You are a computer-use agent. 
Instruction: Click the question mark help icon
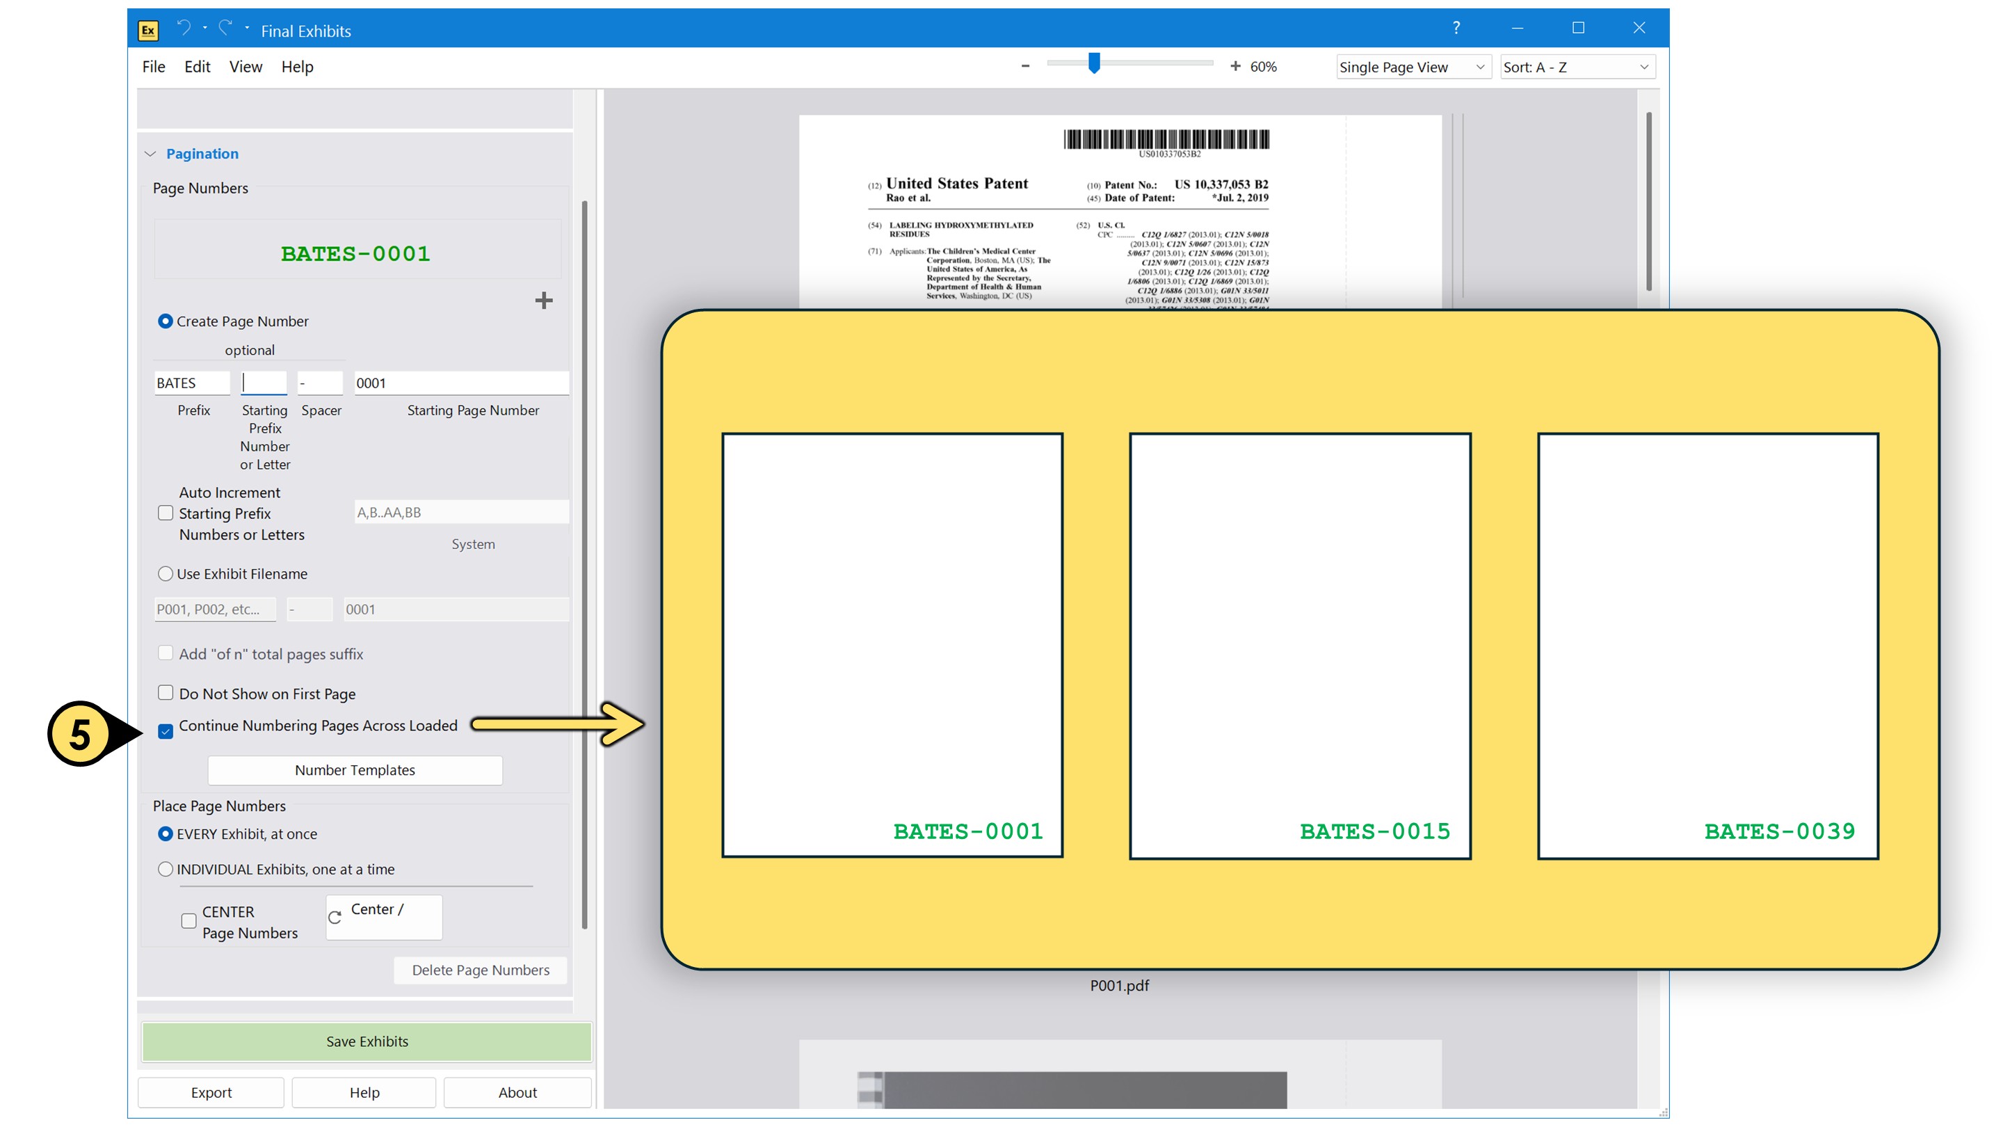[x=1456, y=28]
